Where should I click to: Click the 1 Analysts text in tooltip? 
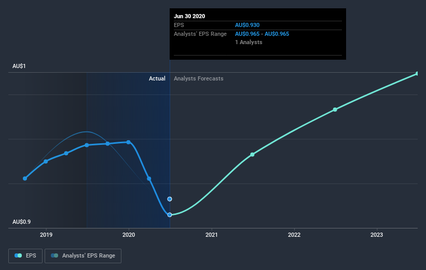(249, 42)
